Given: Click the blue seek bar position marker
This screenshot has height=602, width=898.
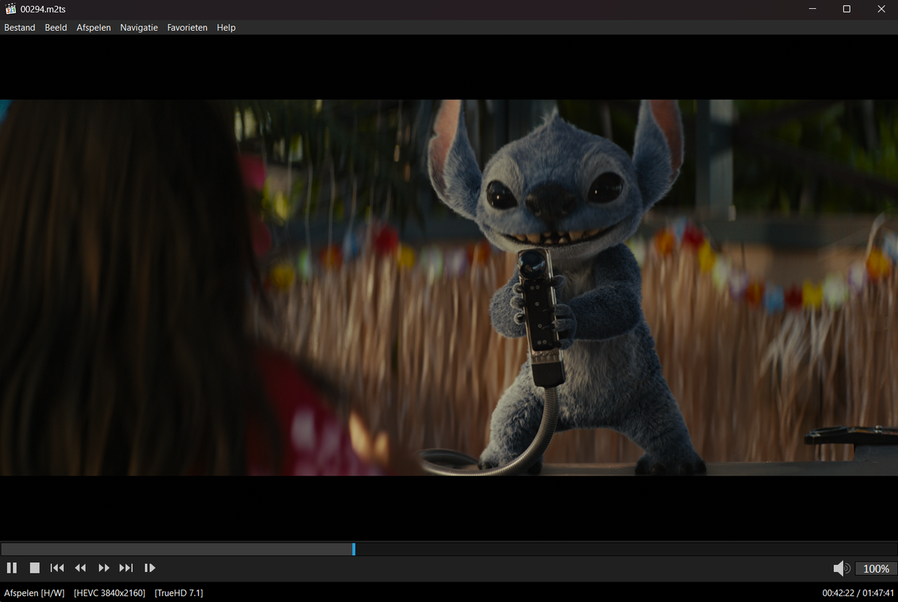Looking at the screenshot, I should click(x=353, y=549).
